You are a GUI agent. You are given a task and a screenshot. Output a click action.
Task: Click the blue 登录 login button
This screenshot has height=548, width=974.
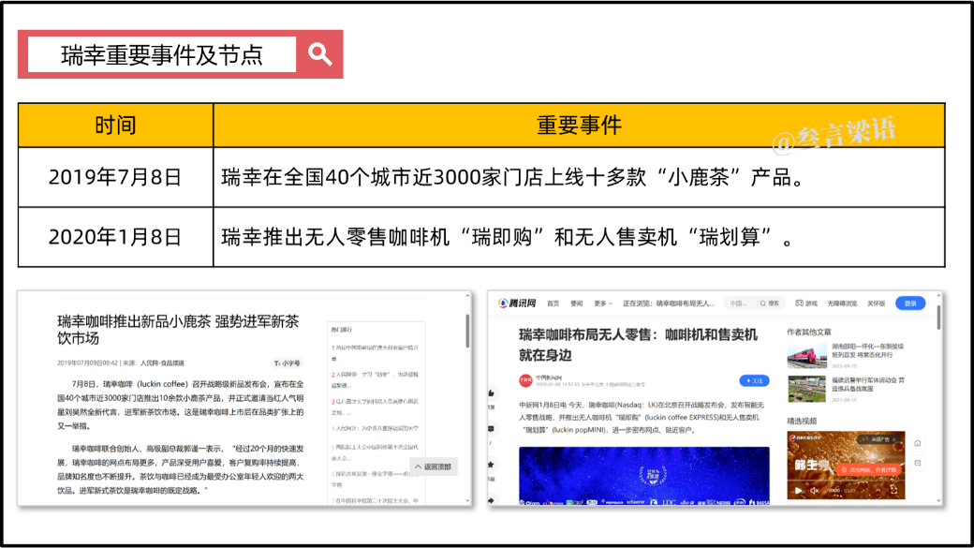(910, 304)
